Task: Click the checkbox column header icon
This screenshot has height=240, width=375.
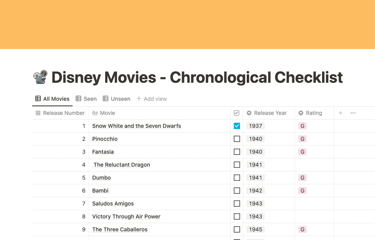Action: [x=237, y=113]
